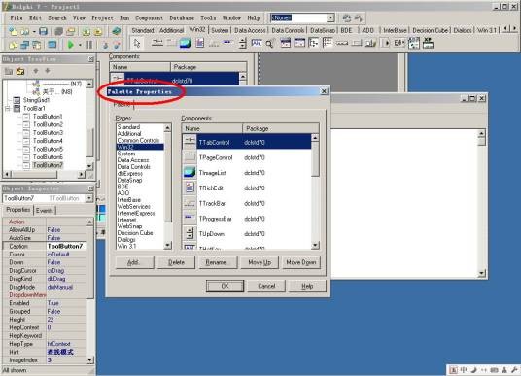Open the Project menu
Image resolution: width=521 pixels, height=376 pixels.
click(x=102, y=17)
